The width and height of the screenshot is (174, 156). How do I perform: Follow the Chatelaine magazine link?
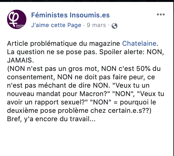[x=139, y=44]
